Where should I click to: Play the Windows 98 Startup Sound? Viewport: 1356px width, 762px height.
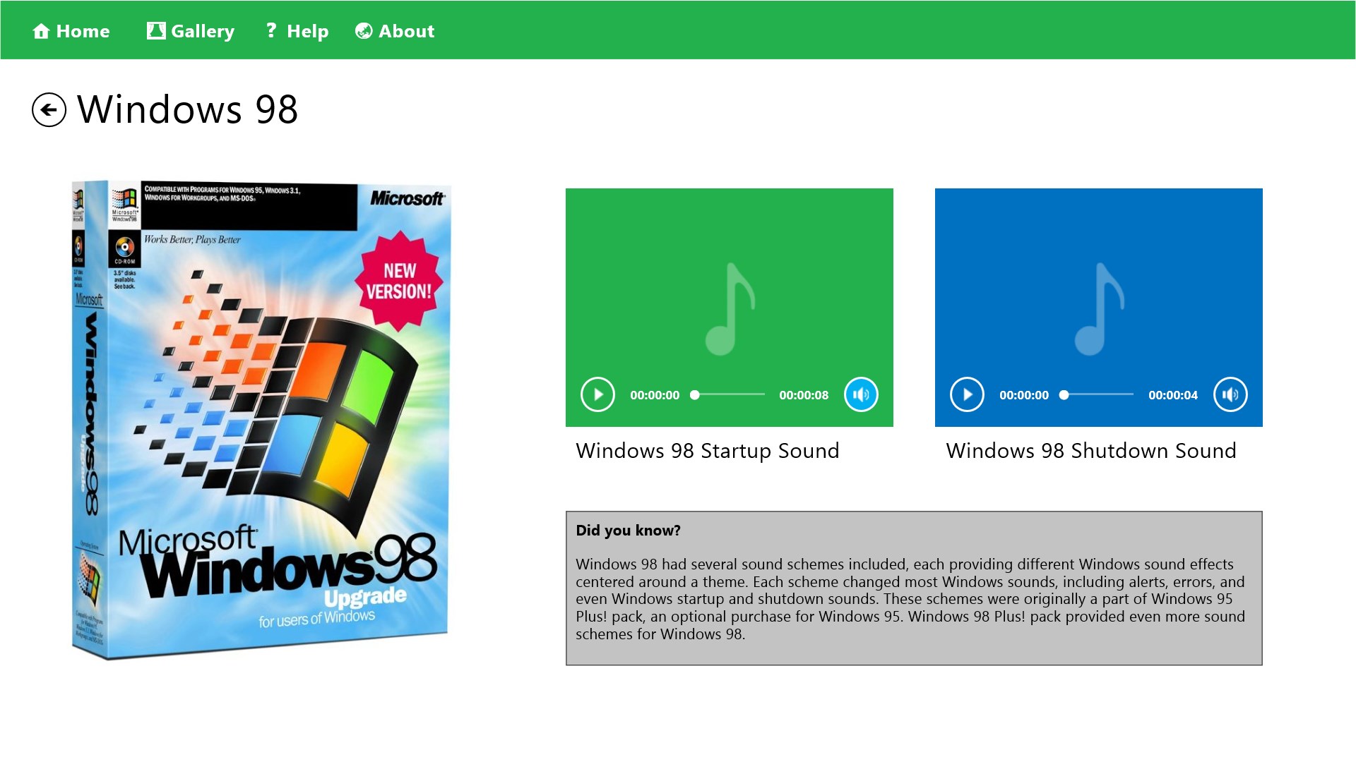pyautogui.click(x=597, y=394)
